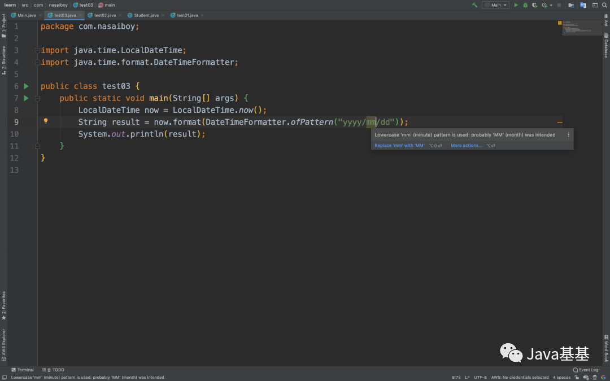
Task: Click the 'mm' text in the date pattern
Action: coord(371,122)
